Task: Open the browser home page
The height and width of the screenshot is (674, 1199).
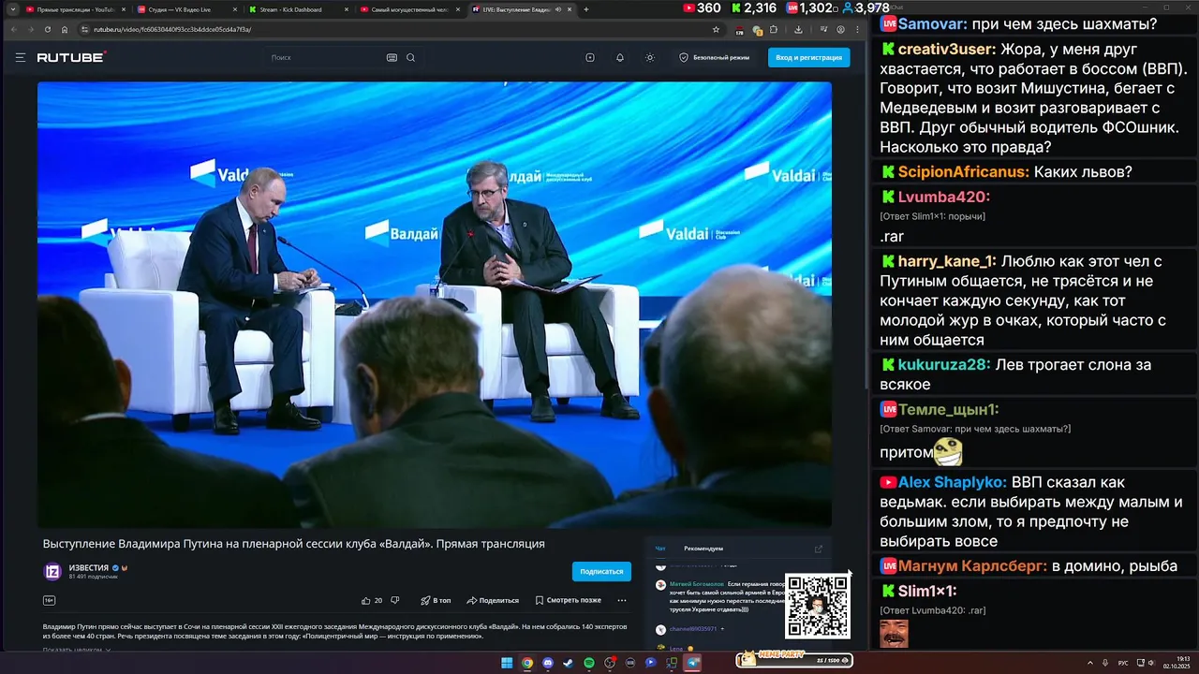Action: 65,29
